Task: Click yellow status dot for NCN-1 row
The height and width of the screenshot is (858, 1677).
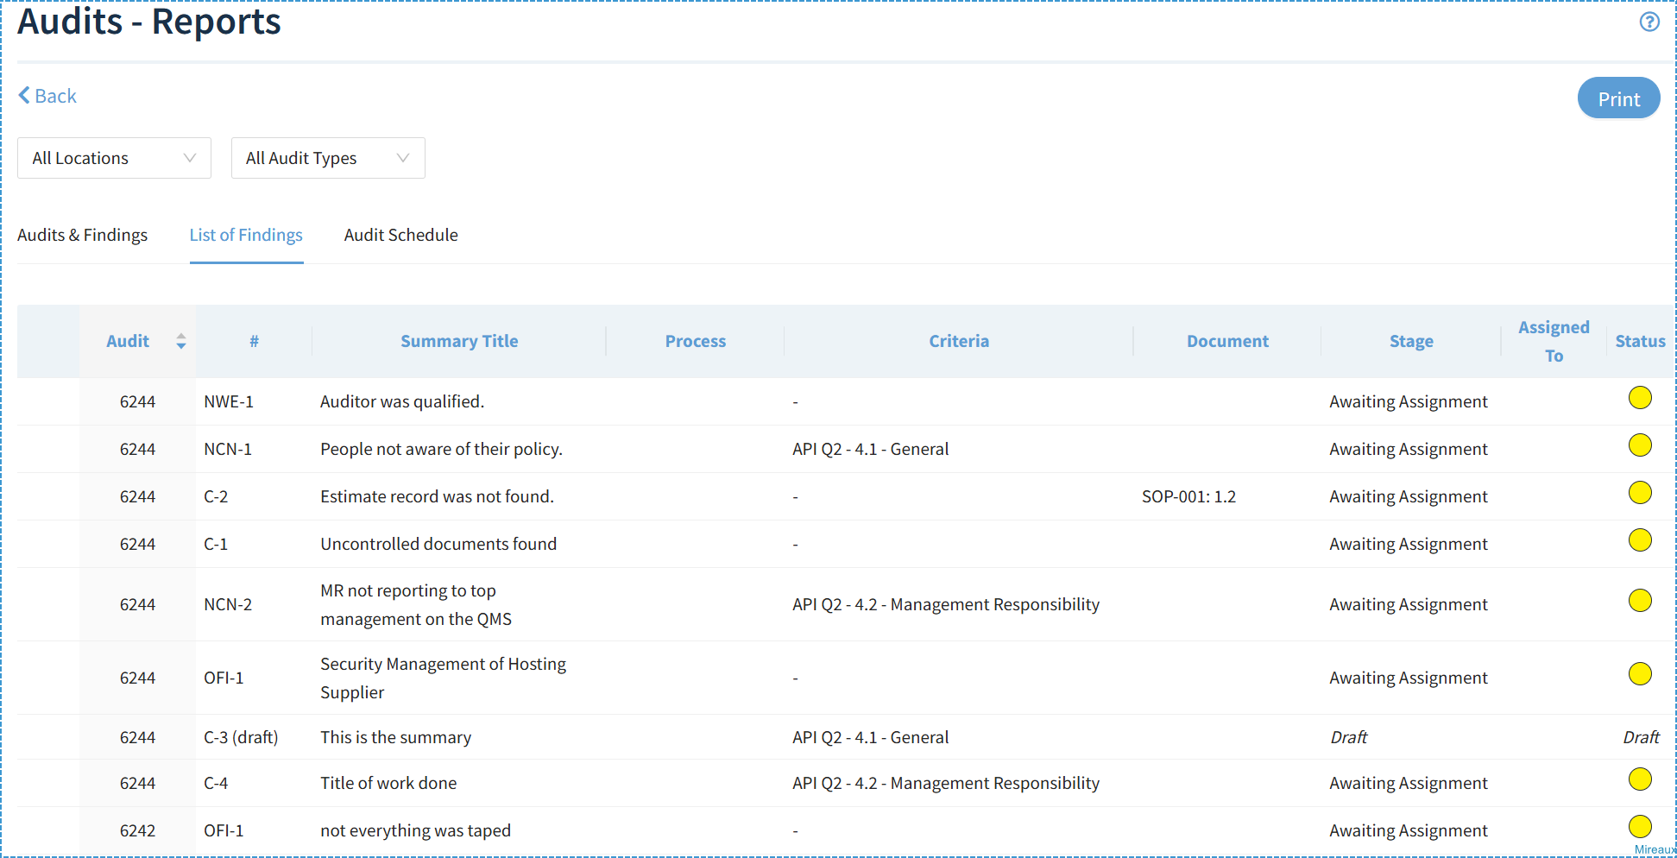Action: pyautogui.click(x=1640, y=445)
